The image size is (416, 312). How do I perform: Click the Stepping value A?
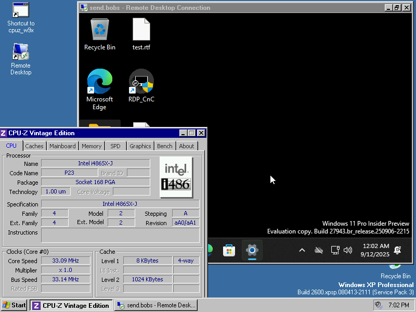(186, 213)
